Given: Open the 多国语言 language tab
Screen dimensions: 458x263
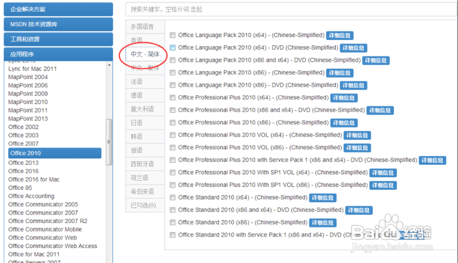Looking at the screenshot, I should tap(145, 26).
